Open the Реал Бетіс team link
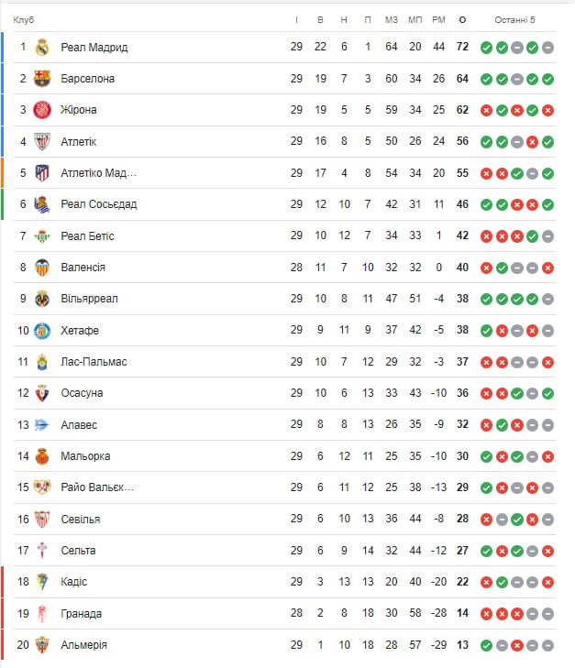Screen dimensions: 575x668 point(87,236)
